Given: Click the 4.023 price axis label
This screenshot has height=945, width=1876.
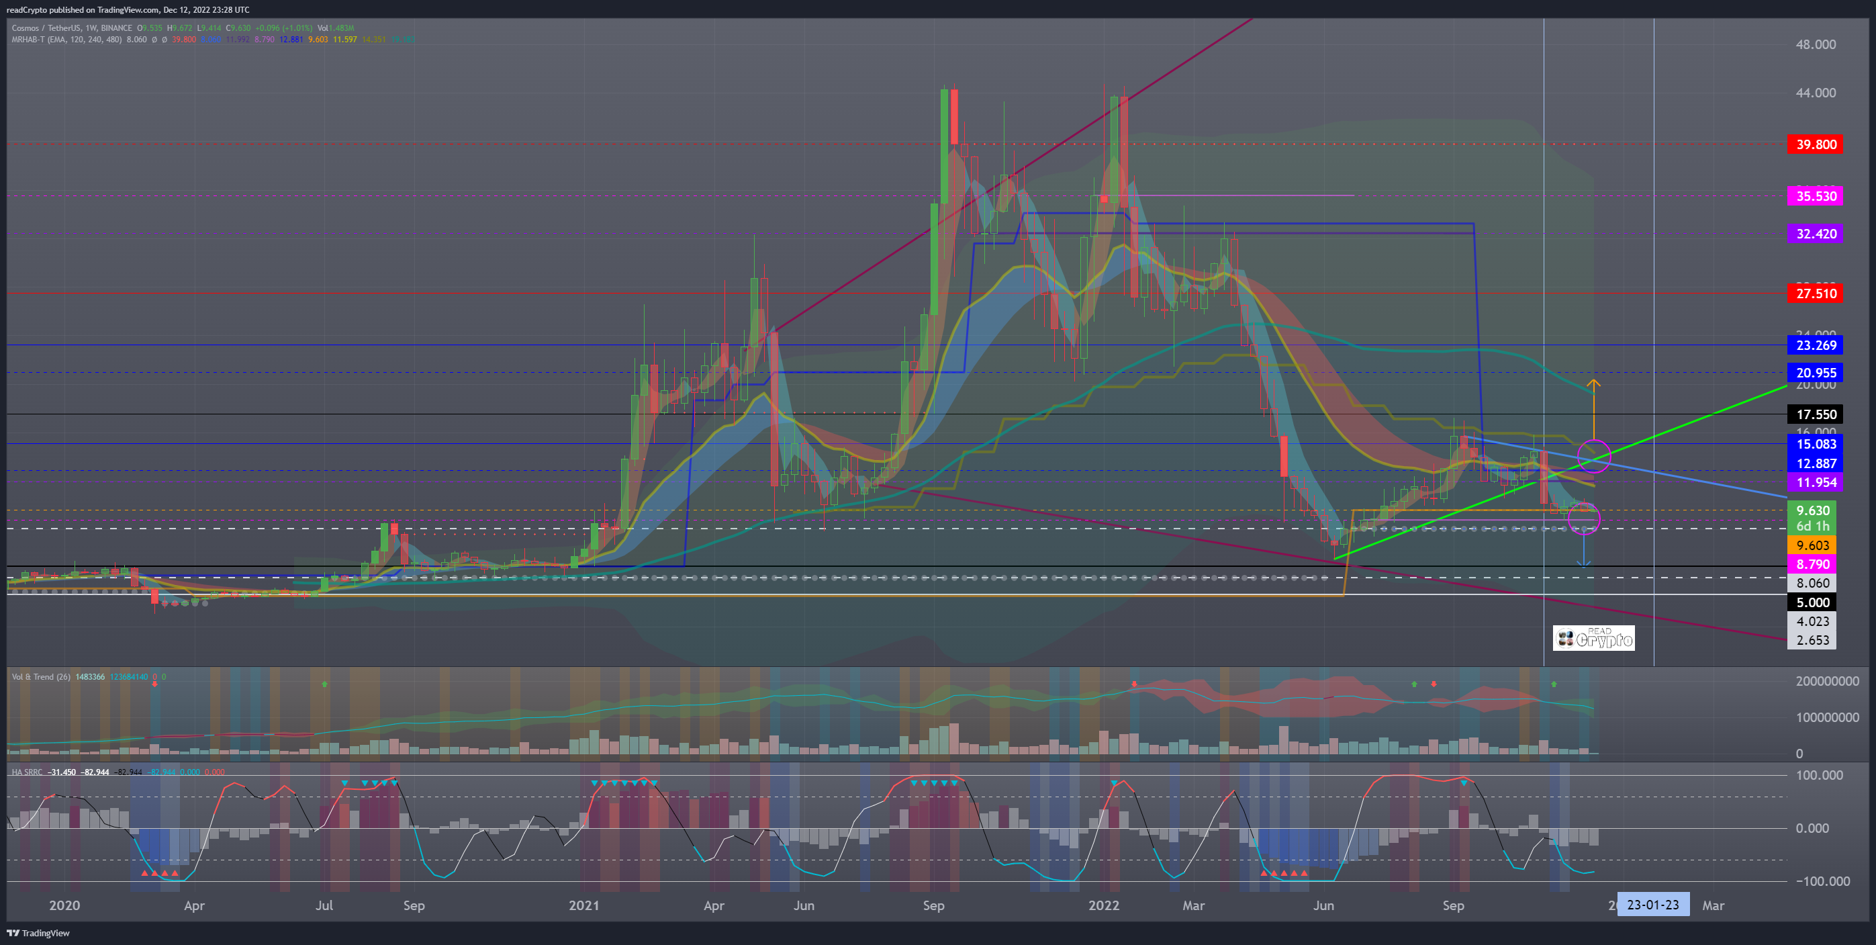Looking at the screenshot, I should click(1812, 621).
